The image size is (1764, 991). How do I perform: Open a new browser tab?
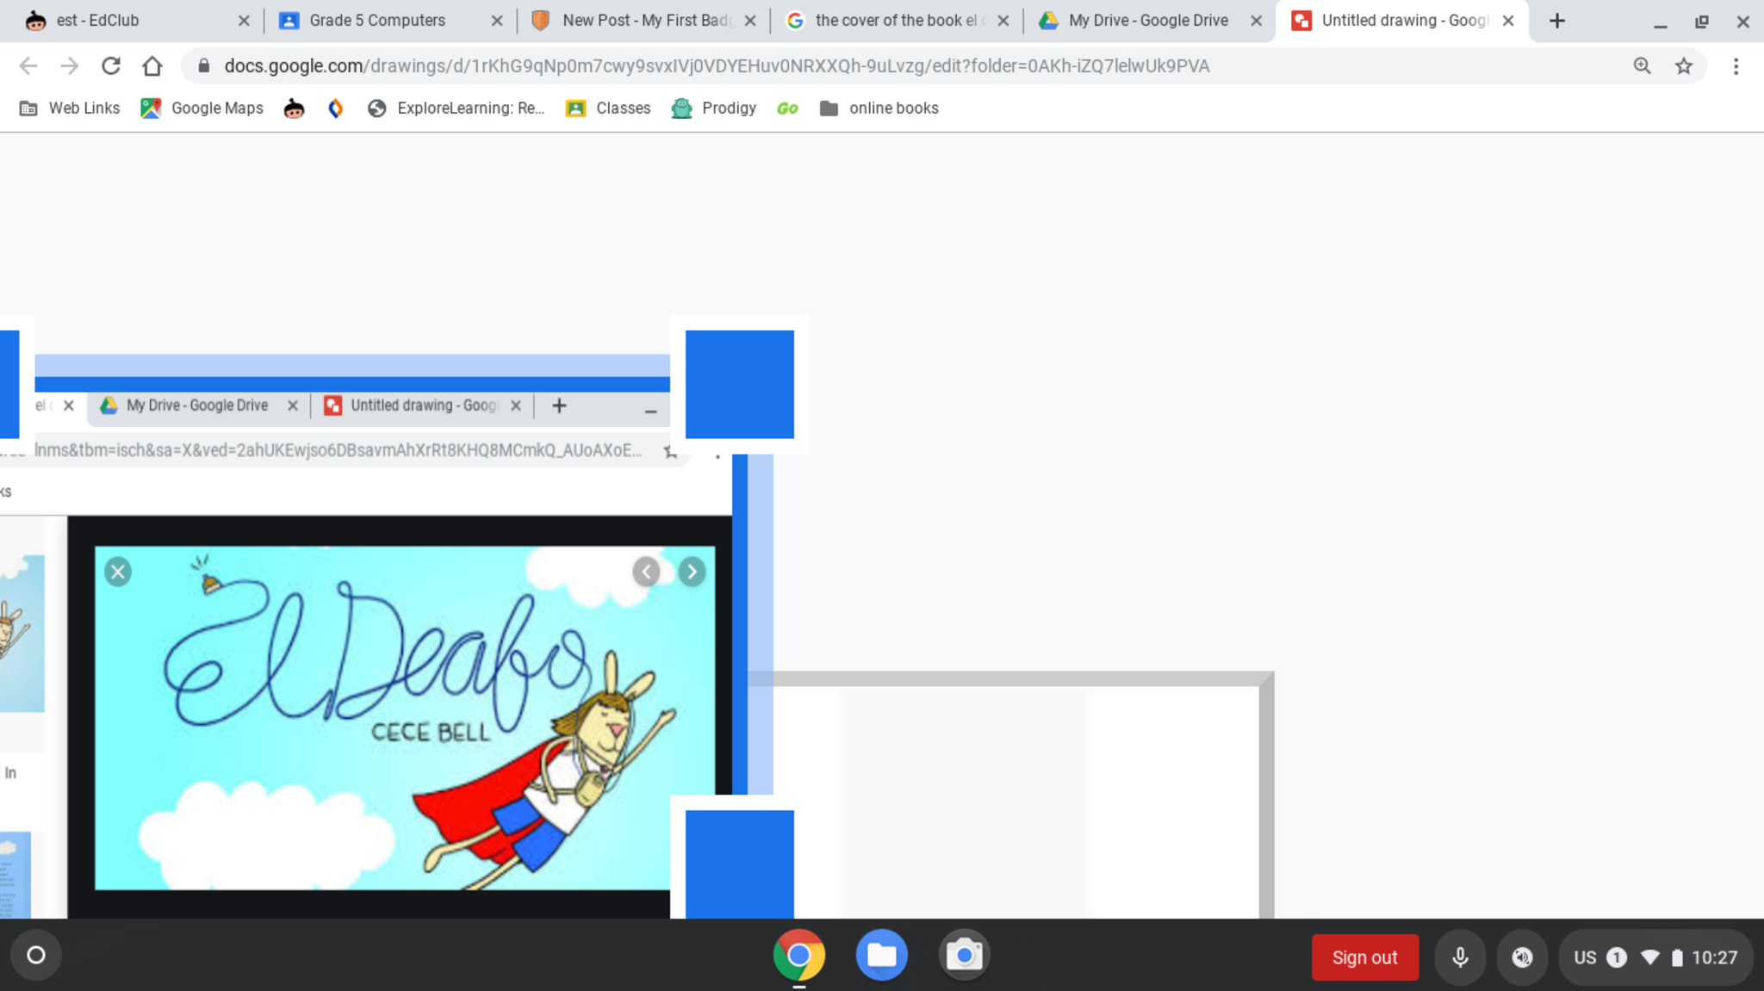click(x=1556, y=21)
